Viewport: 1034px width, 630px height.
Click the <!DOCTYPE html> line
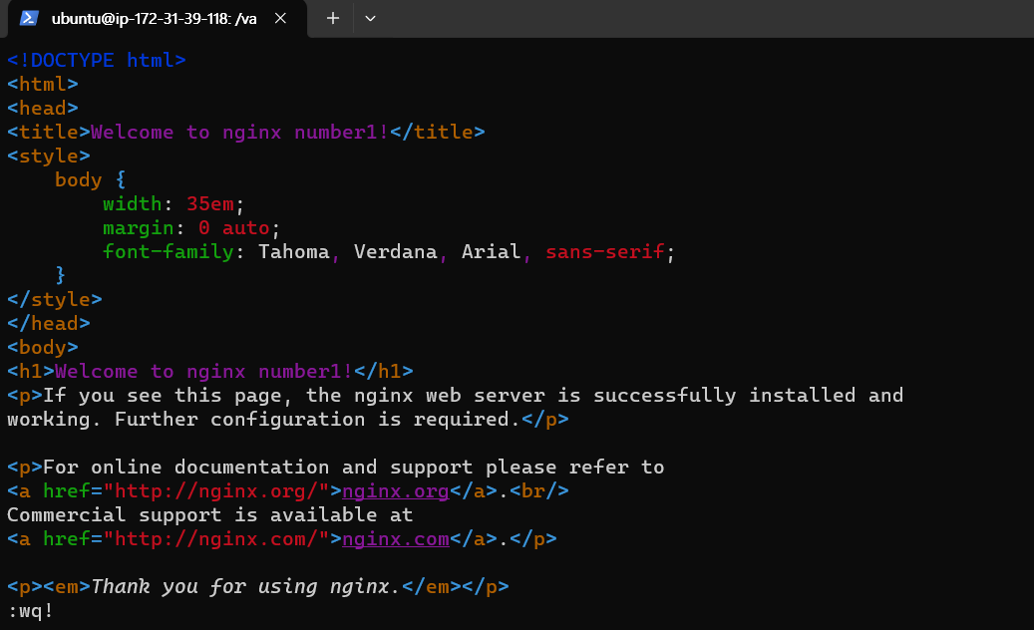[x=97, y=60]
